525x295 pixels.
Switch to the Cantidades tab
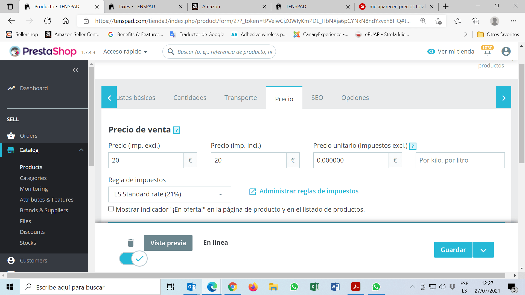point(190,98)
